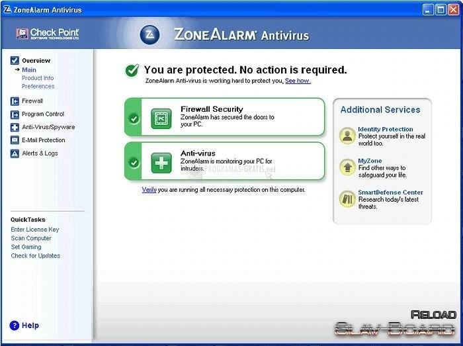The width and height of the screenshot is (463, 346).
Task: Start the Scan Computer quick task
Action: pyautogui.click(x=31, y=238)
